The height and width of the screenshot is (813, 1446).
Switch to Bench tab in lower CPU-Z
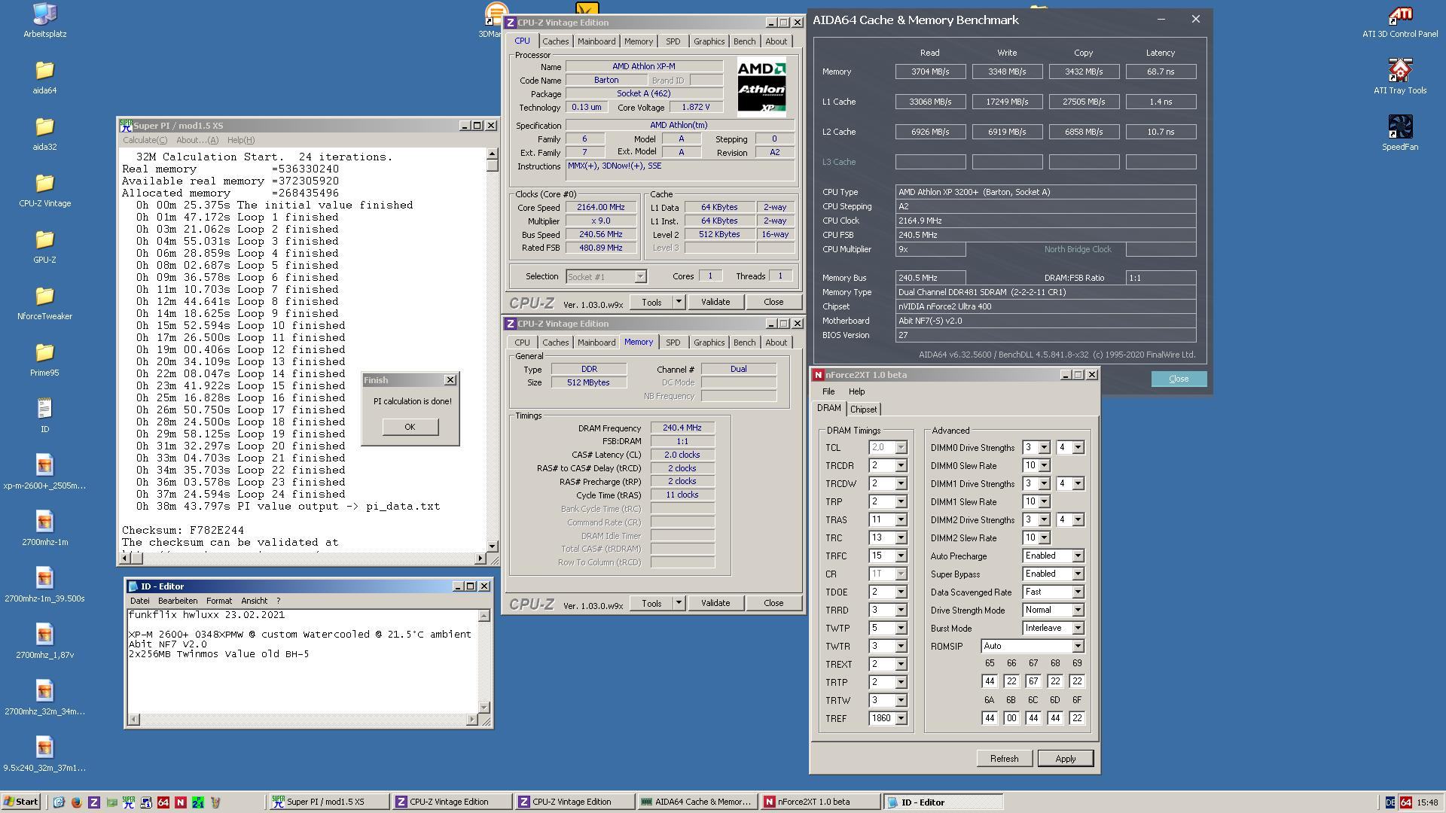(x=744, y=343)
